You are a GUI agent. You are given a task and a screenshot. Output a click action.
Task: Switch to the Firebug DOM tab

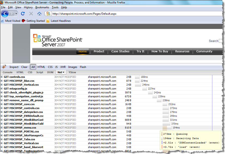pos(50,73)
